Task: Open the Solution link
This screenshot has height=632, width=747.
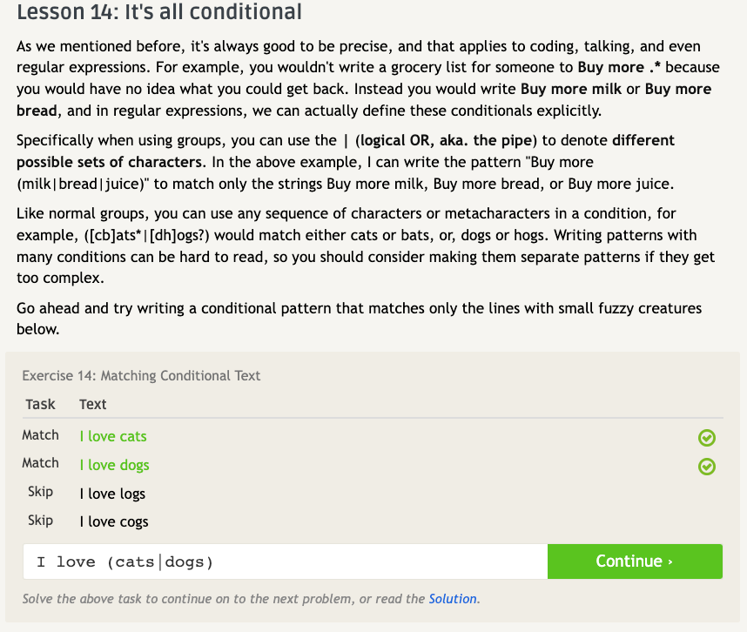Action: pos(453,599)
